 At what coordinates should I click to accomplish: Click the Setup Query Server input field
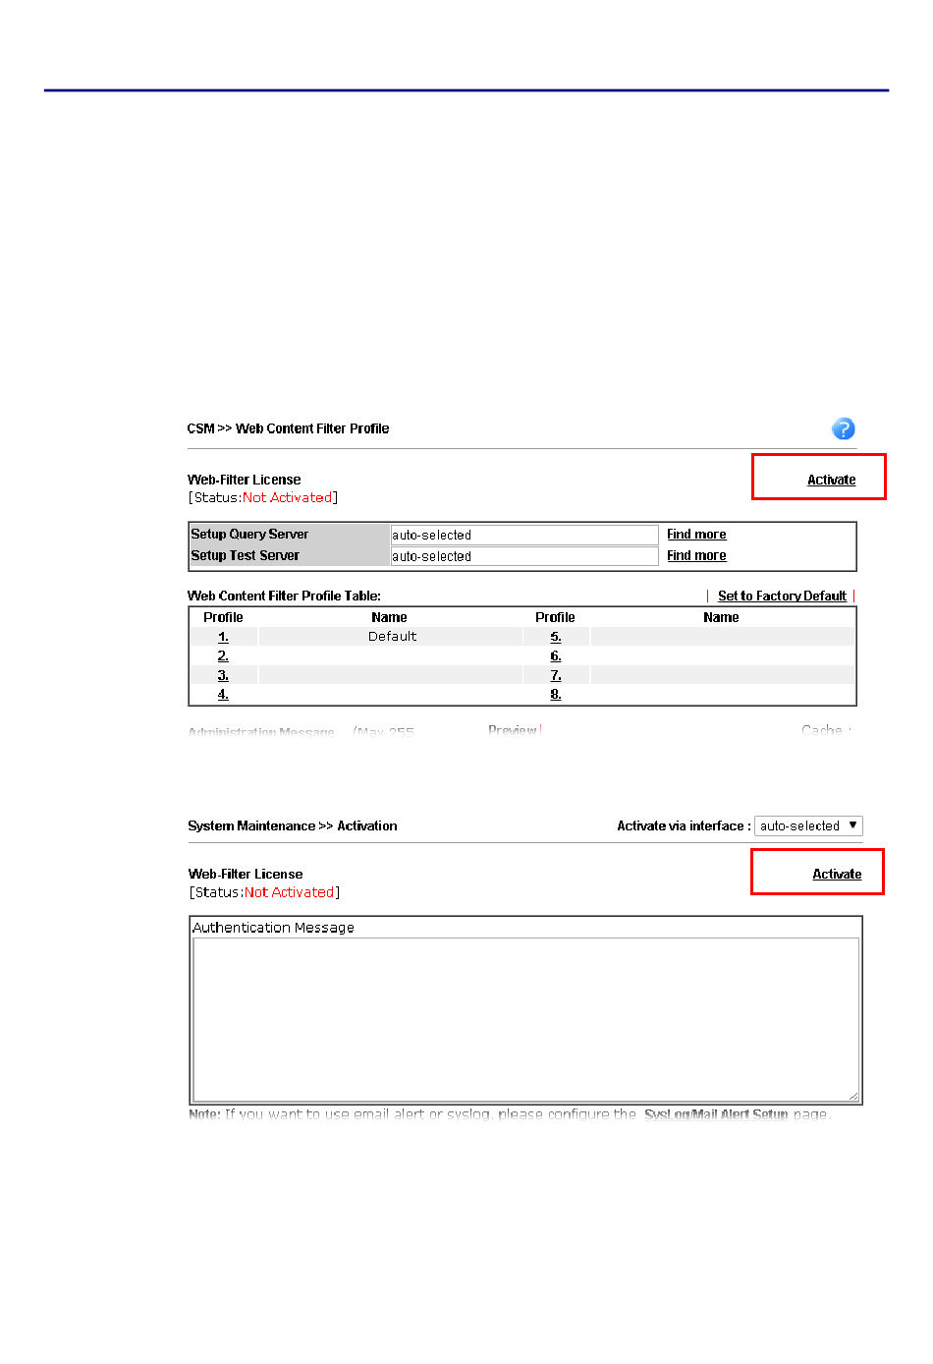pyautogui.click(x=524, y=535)
